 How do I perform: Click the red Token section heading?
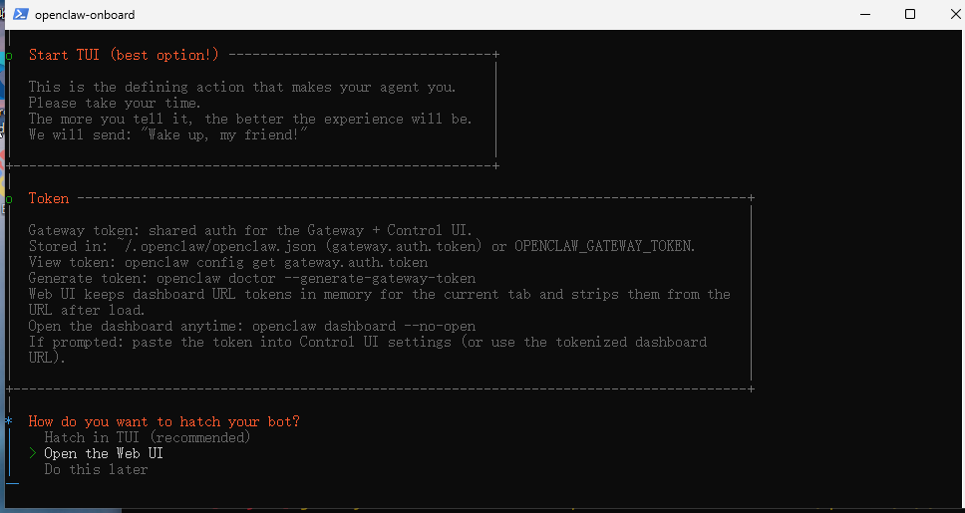(49, 198)
